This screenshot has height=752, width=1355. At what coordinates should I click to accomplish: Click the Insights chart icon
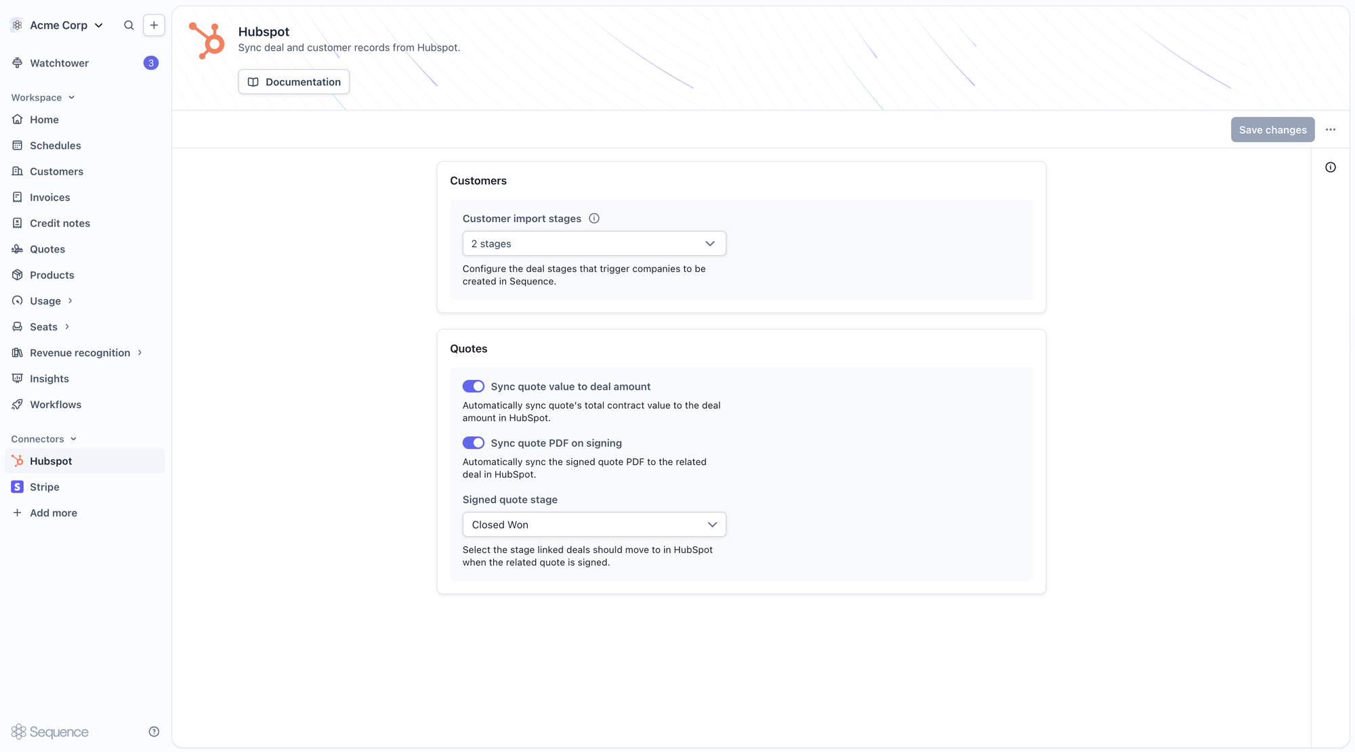click(18, 378)
